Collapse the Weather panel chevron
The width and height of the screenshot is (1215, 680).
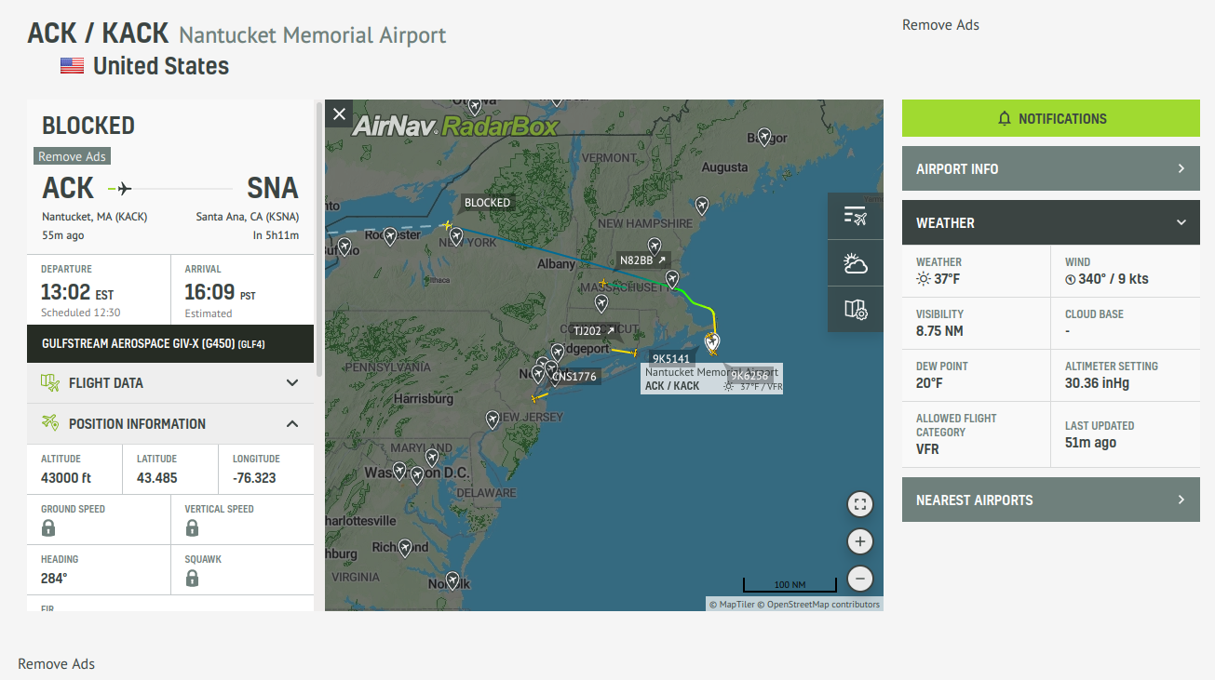click(1181, 222)
